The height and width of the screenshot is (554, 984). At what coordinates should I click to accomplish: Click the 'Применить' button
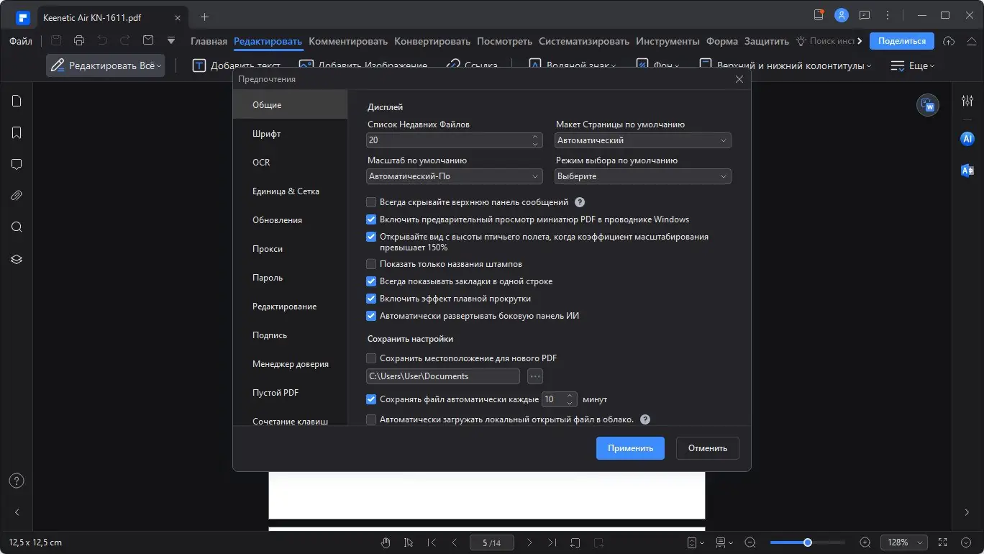pos(630,448)
